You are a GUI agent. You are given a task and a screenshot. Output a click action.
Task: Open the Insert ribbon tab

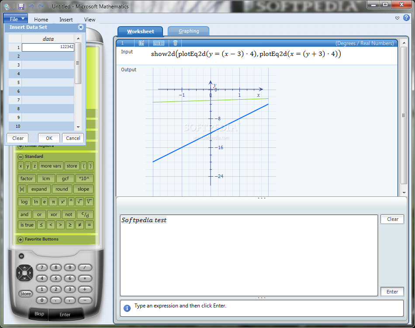pyautogui.click(x=66, y=19)
